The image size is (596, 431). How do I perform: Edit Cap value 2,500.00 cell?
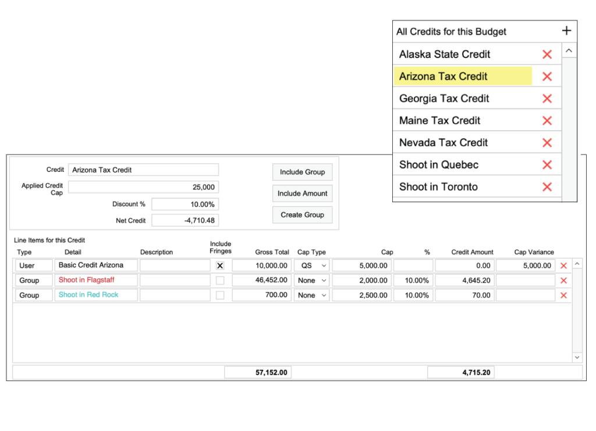point(362,295)
